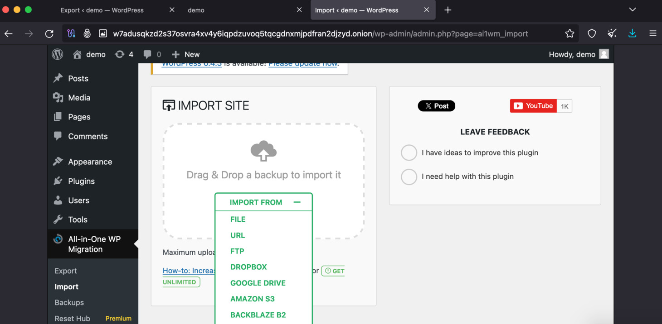The image size is (662, 324).
Task: Reload the current page
Action: coord(49,33)
